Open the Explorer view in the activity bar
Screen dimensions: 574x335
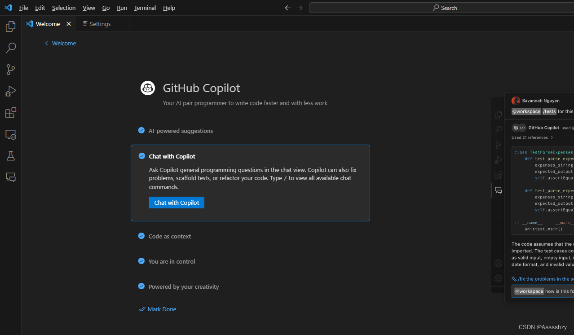10,26
